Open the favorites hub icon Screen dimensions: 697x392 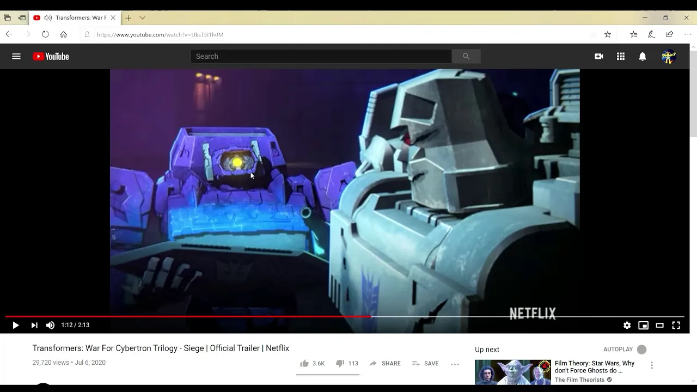pyautogui.click(x=633, y=34)
